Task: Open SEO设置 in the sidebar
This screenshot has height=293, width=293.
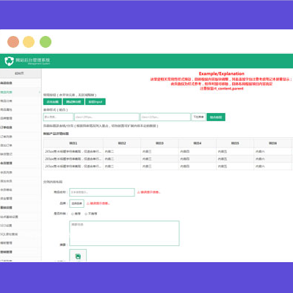Action: pos(6,225)
